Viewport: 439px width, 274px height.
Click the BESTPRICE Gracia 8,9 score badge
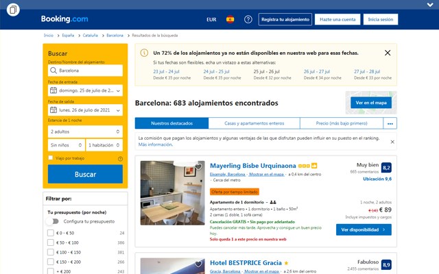coord(386,265)
